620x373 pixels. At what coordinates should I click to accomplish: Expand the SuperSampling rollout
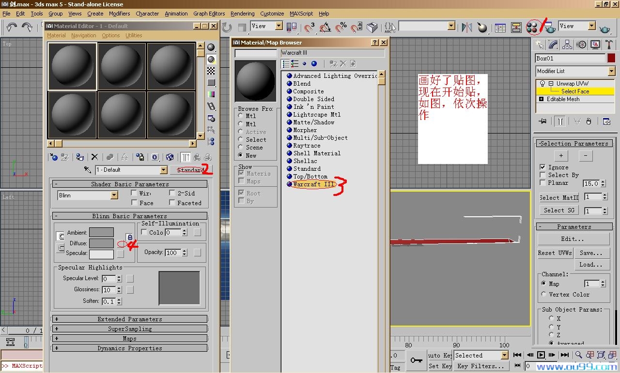point(130,328)
